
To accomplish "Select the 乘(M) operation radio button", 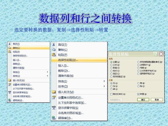I will click(x=138, y=83).
